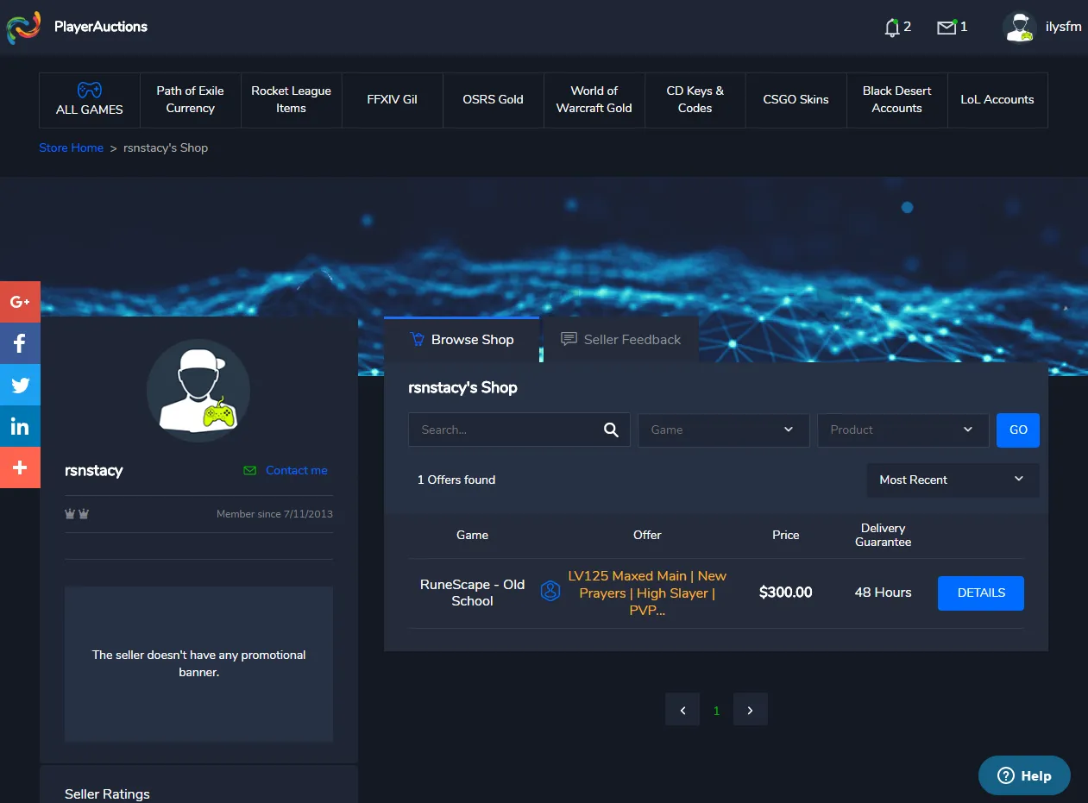This screenshot has height=803, width=1088.
Task: Click the 1 Offers found text
Action: tap(456, 480)
